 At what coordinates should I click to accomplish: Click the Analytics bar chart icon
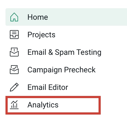point(14,105)
